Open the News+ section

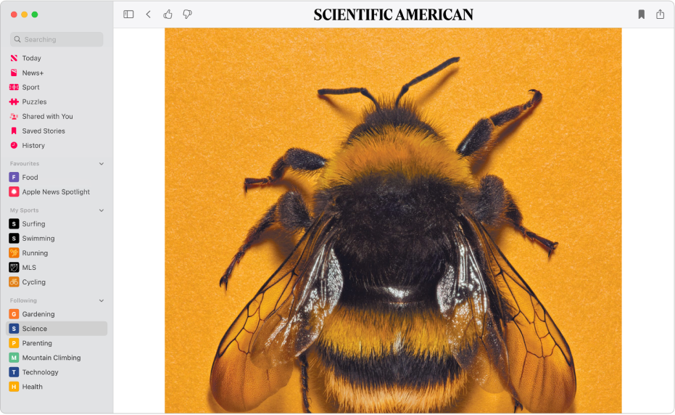click(33, 73)
